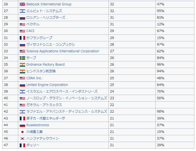The image size is (196, 151).
Task: Click the US flag beside CACI
Action: point(22,31)
